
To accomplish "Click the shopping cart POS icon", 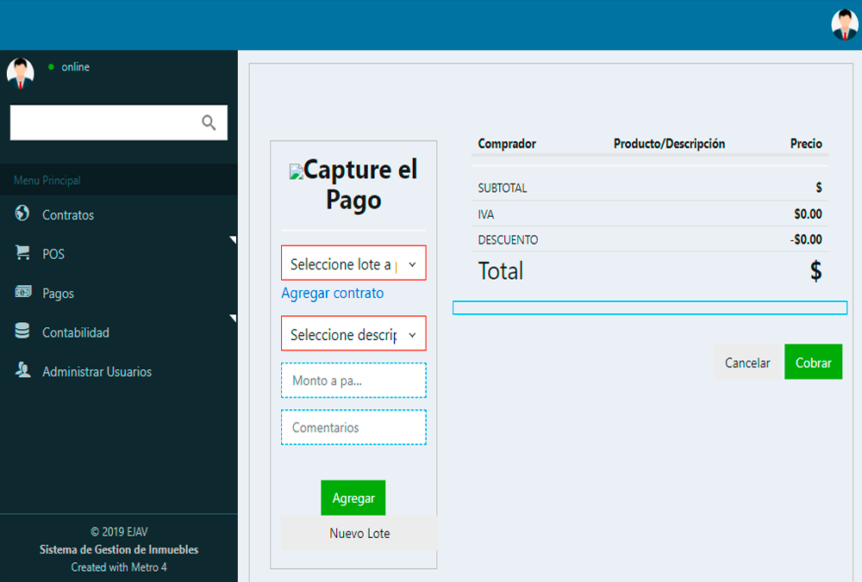I will [x=23, y=253].
